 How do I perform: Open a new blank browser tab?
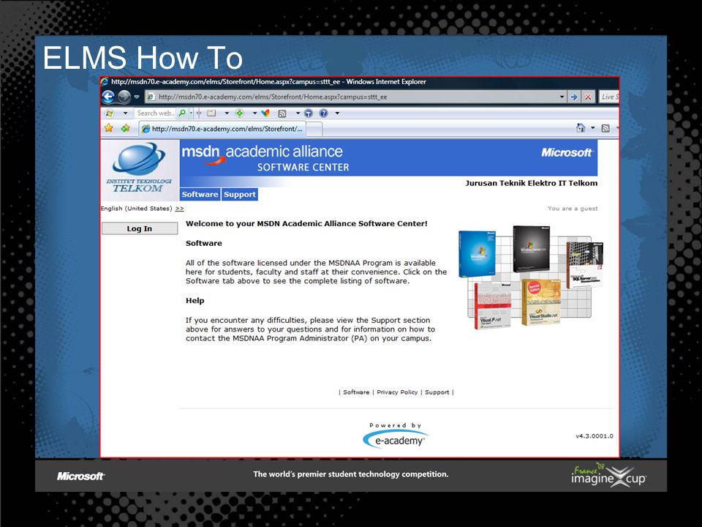point(314,129)
